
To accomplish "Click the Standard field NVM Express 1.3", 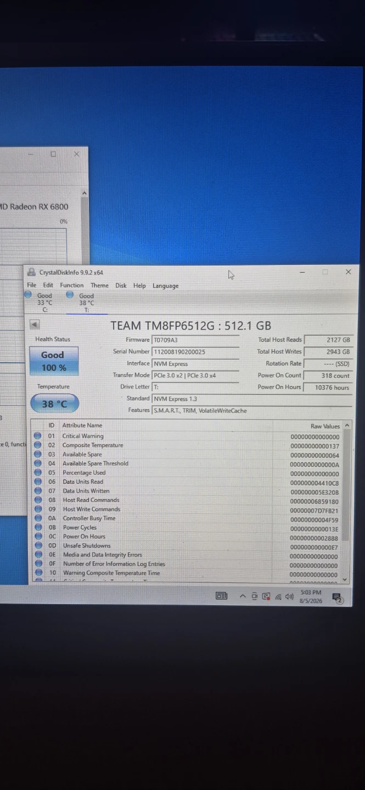I will tap(251, 399).
